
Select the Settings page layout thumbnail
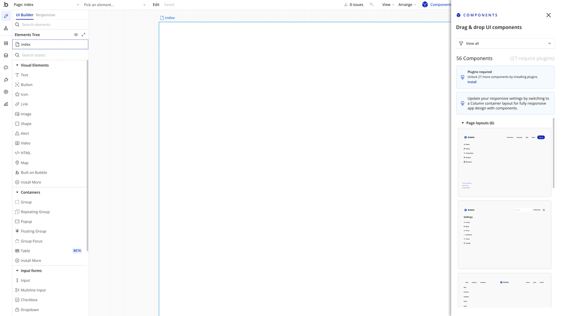(504, 235)
